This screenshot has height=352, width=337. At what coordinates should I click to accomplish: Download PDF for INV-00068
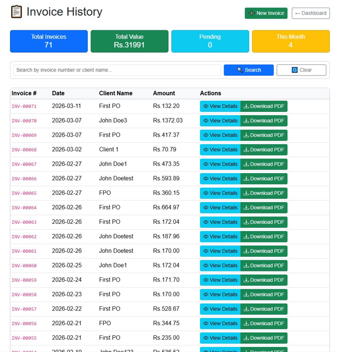pos(264,150)
